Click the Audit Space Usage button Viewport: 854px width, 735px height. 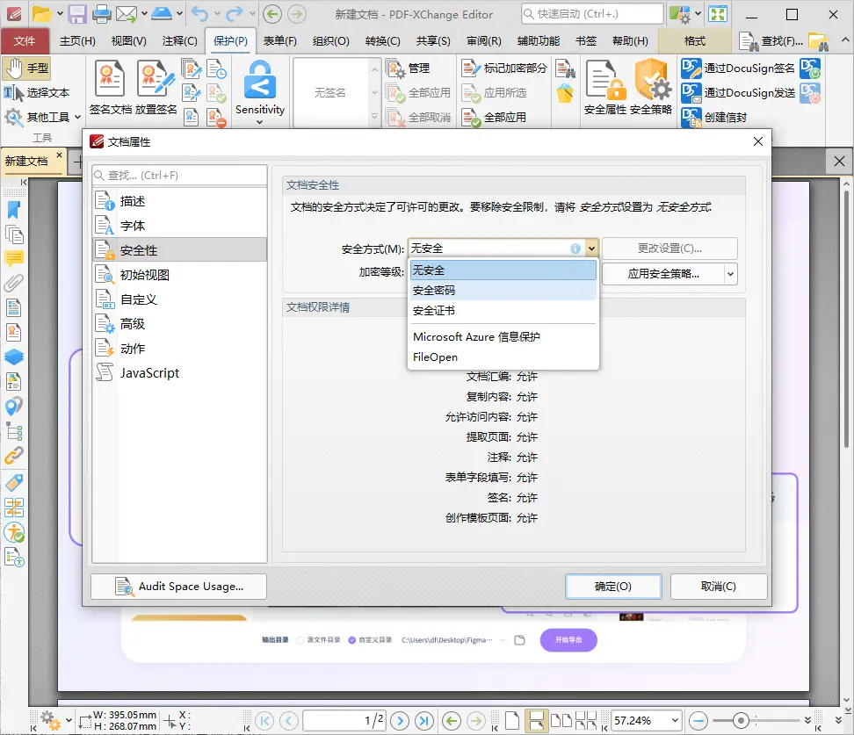(177, 586)
